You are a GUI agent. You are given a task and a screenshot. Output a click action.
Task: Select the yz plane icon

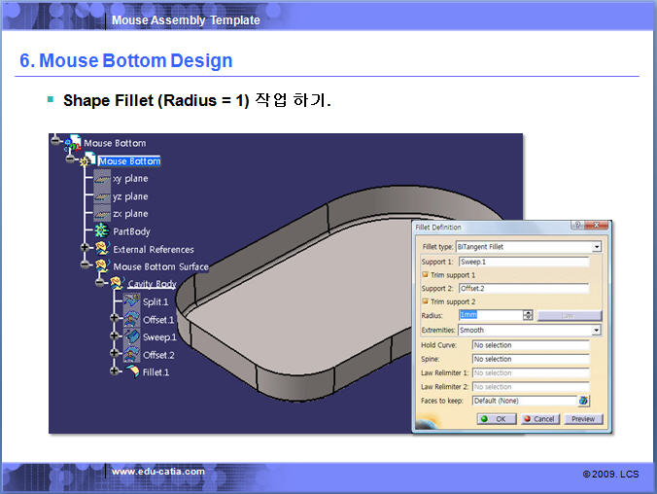pos(102,196)
